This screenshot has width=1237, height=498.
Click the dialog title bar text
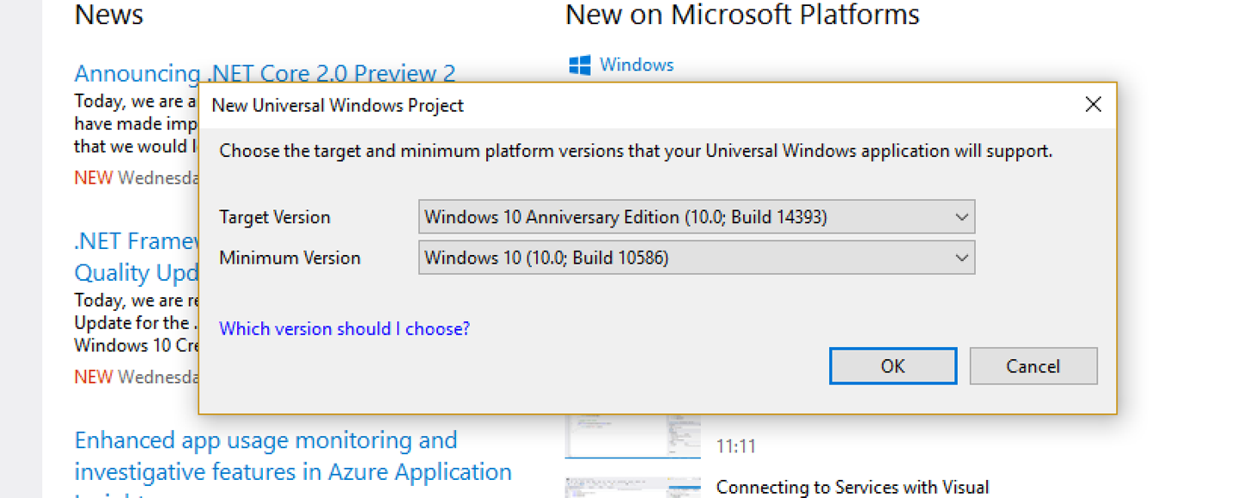[x=338, y=106]
